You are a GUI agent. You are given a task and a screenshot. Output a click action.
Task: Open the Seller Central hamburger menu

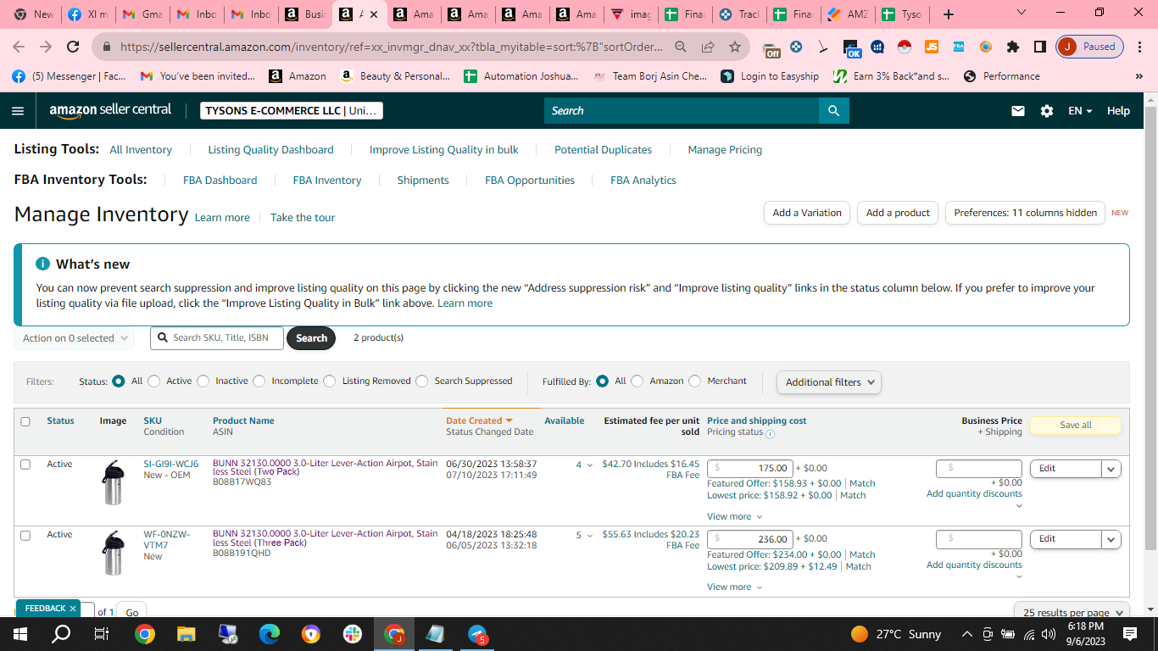tap(19, 110)
